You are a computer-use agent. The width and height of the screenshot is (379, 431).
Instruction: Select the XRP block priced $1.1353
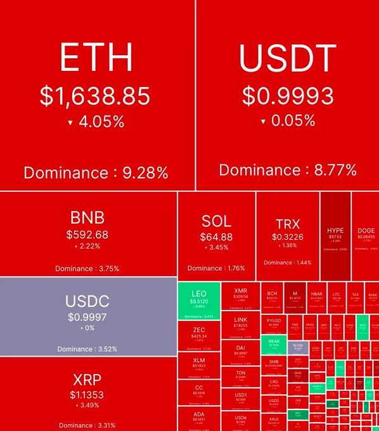88,394
